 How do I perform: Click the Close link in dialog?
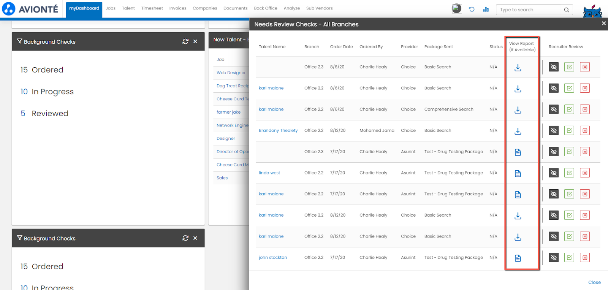594,282
